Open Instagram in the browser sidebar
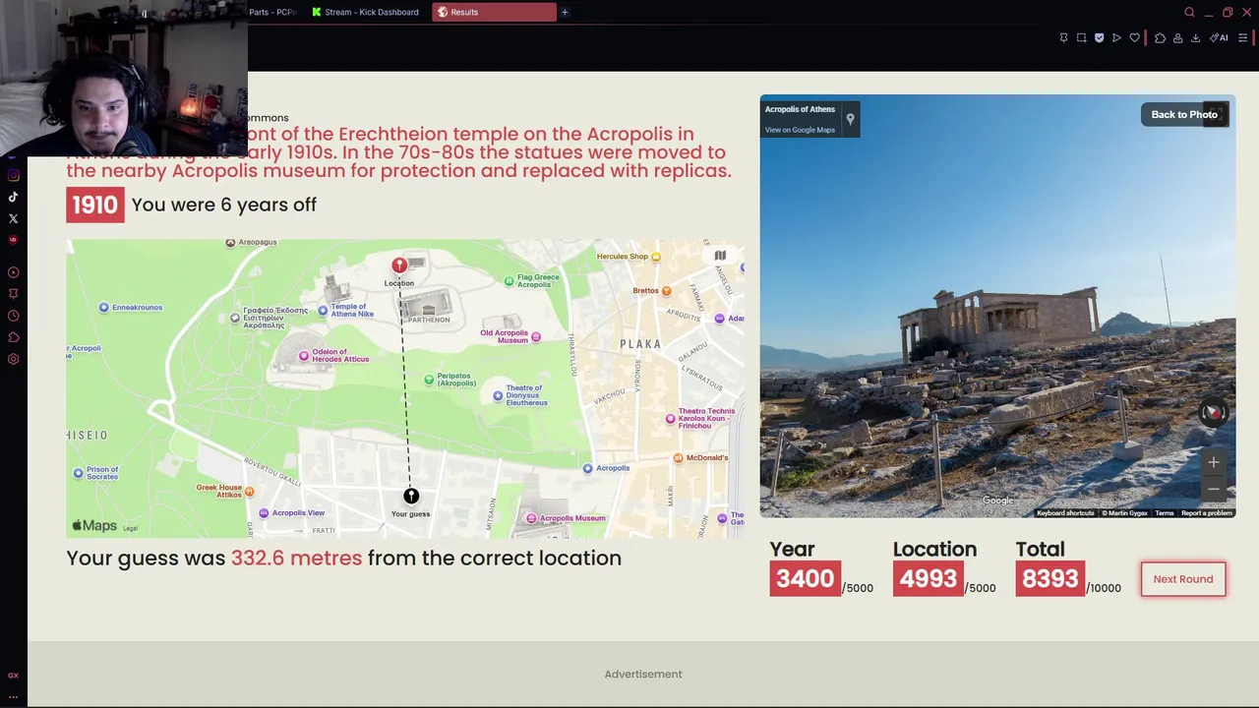 tap(13, 175)
